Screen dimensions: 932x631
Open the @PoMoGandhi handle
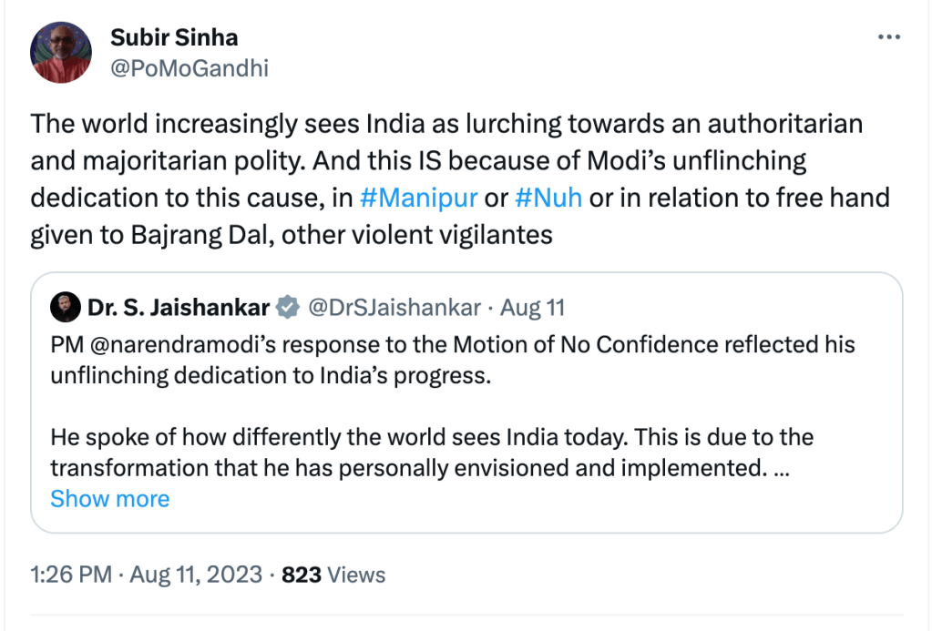pos(189,68)
